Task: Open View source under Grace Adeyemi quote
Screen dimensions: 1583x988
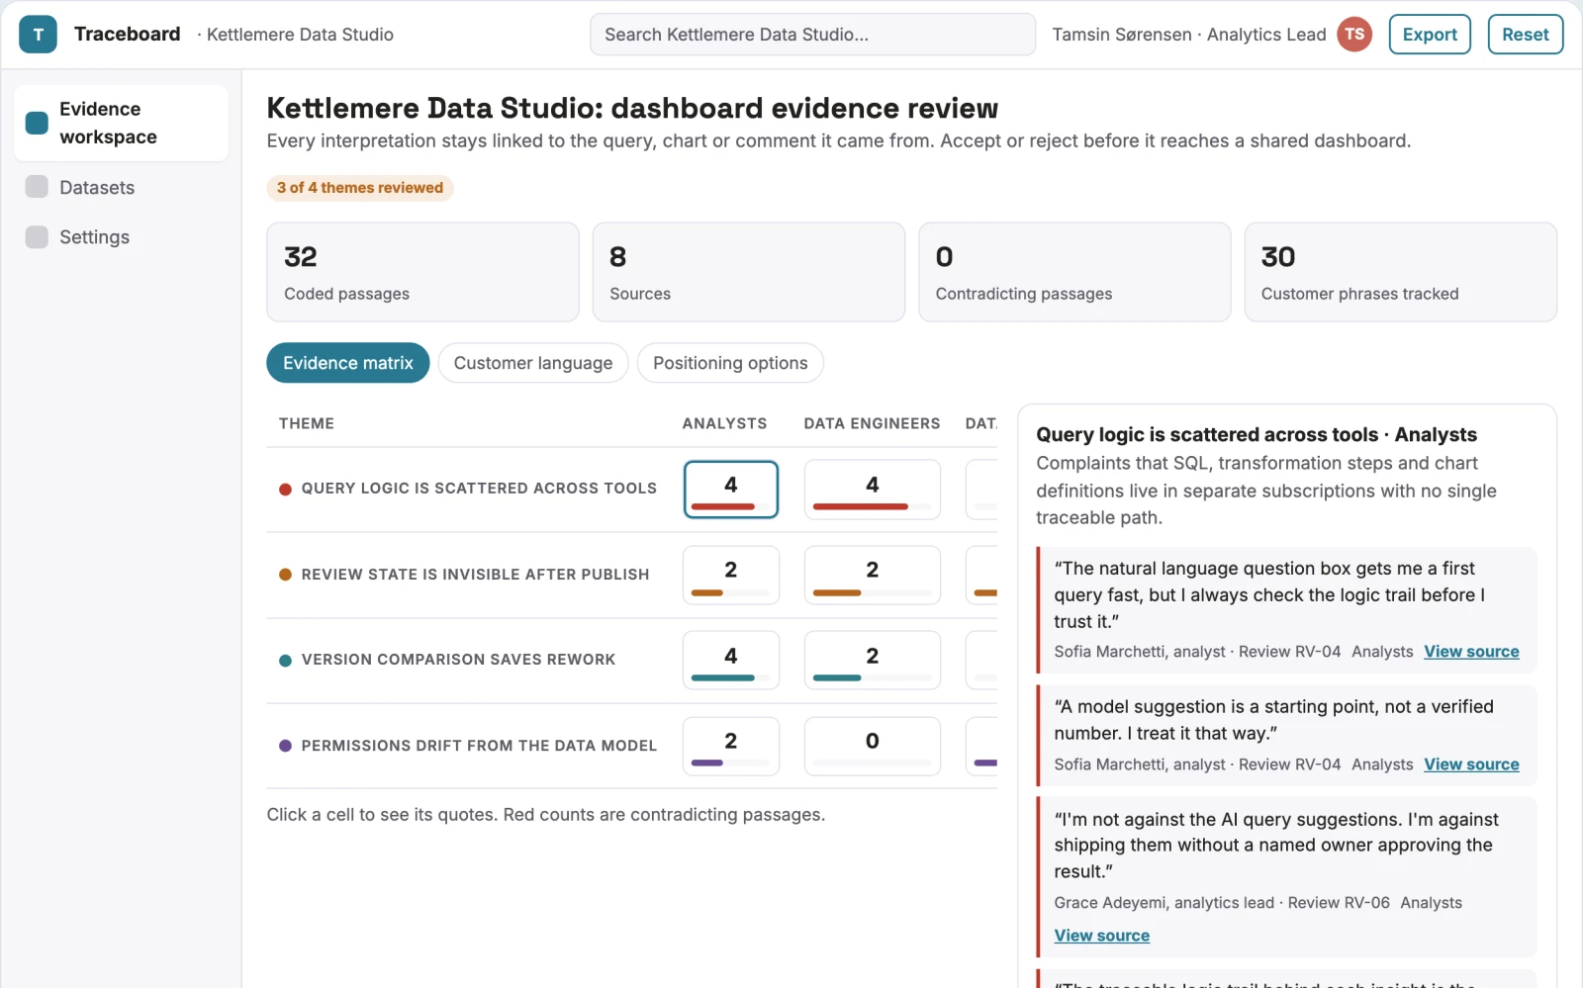Action: (x=1101, y=936)
